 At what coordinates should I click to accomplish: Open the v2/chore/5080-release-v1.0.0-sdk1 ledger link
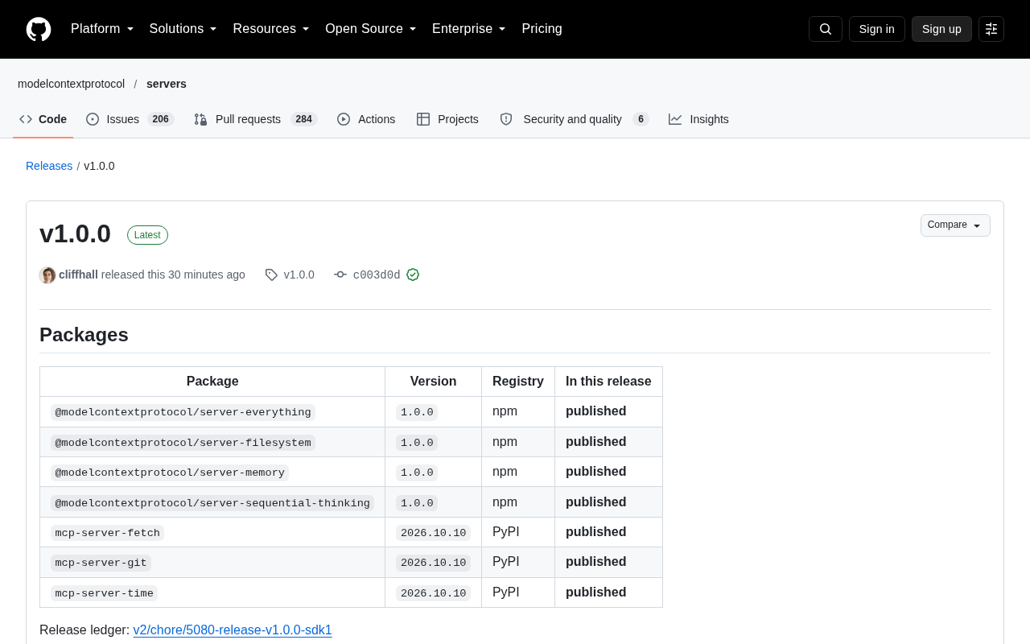coord(233,630)
